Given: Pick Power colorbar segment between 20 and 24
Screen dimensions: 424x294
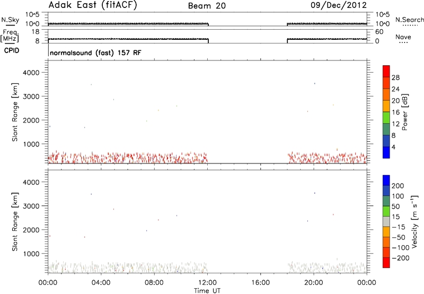Looking at the screenshot, I should [x=386, y=94].
